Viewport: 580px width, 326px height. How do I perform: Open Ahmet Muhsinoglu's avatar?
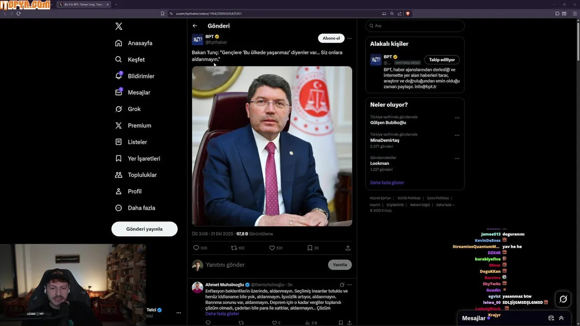[198, 288]
